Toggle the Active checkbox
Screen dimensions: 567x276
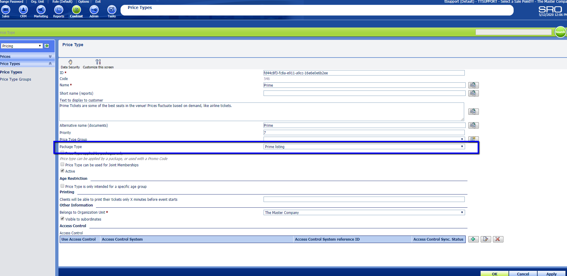coord(62,171)
